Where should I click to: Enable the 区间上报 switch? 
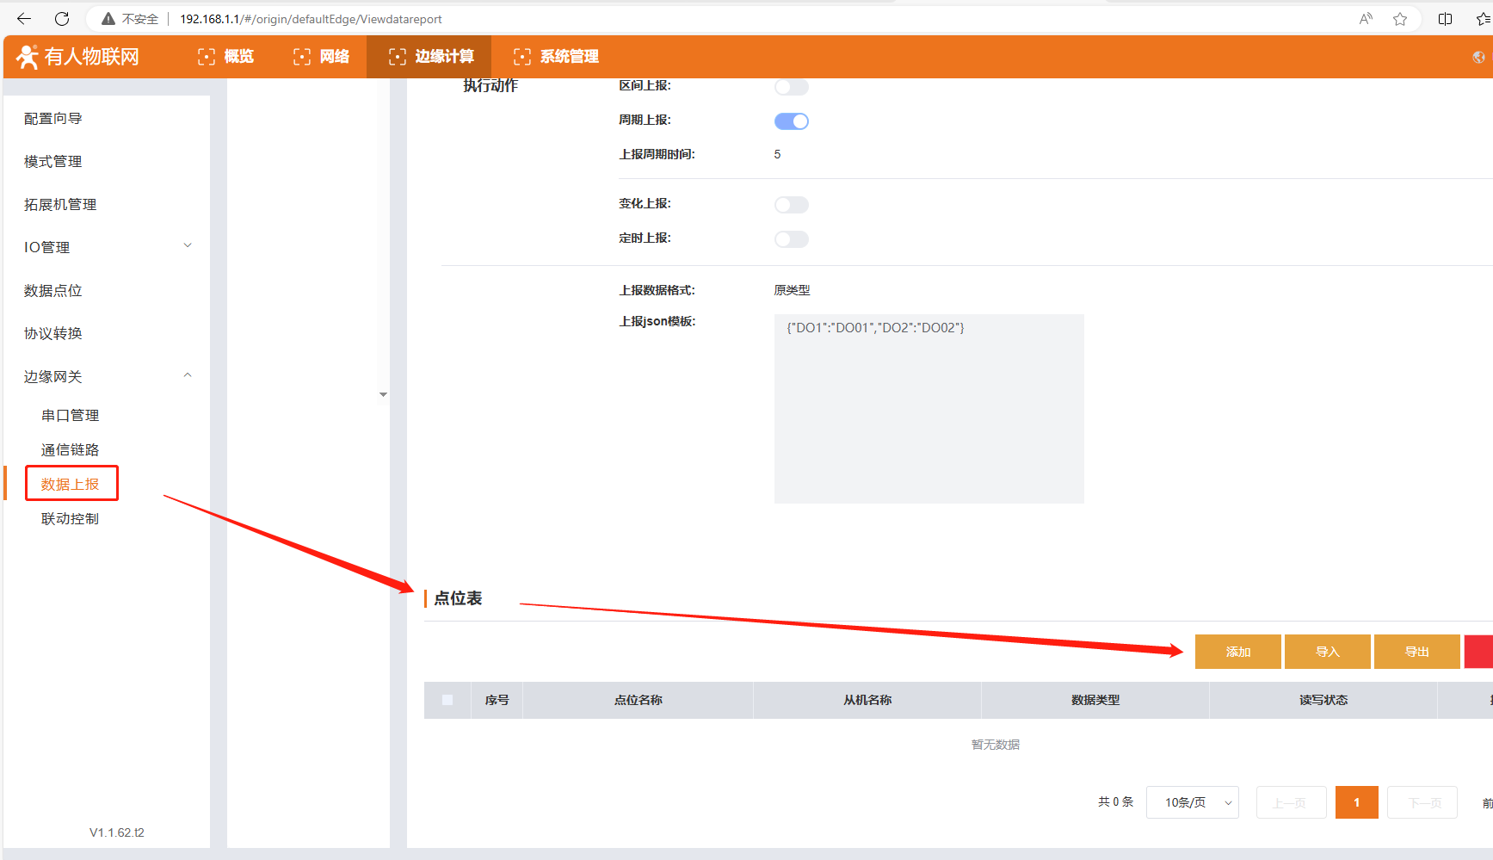tap(791, 87)
